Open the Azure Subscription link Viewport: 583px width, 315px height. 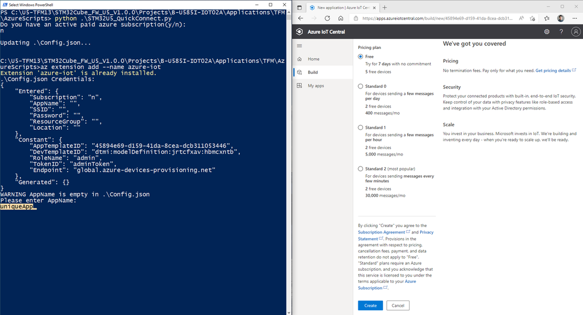click(410, 281)
